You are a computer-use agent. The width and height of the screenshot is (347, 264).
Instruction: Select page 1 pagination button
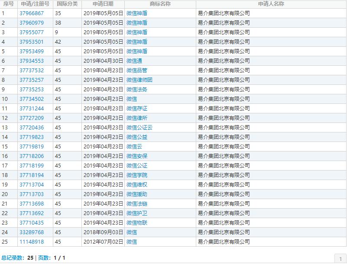pos(341,258)
